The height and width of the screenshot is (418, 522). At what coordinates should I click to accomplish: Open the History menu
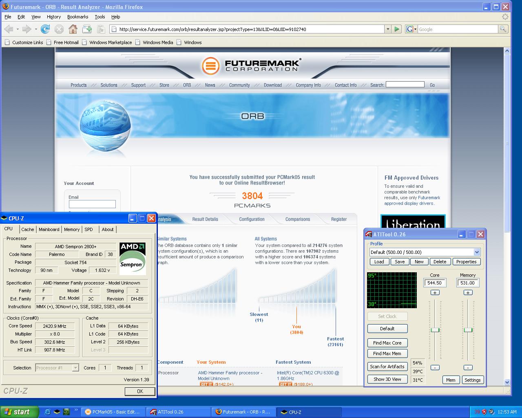pos(53,17)
